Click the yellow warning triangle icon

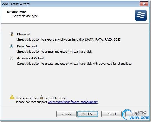tap(12, 97)
